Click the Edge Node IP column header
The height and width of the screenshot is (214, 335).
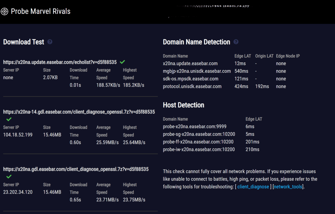click(288, 56)
